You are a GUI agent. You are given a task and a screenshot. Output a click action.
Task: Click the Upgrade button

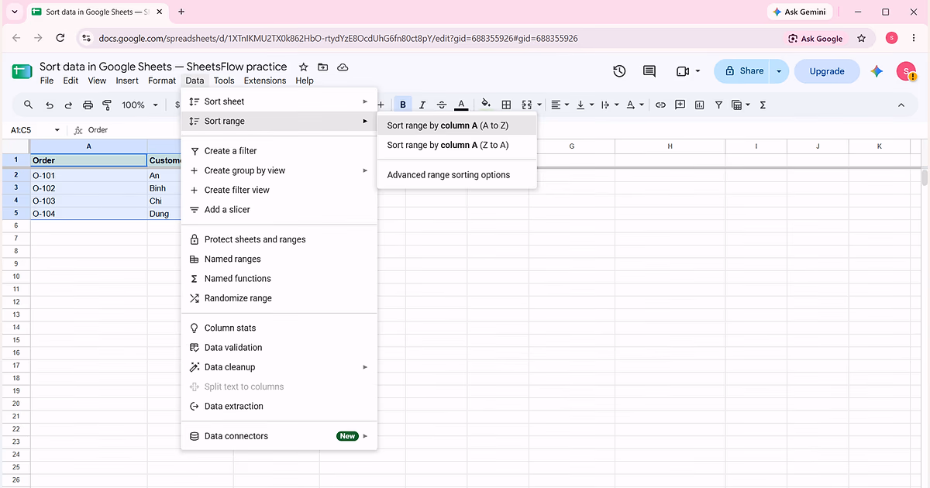(827, 71)
